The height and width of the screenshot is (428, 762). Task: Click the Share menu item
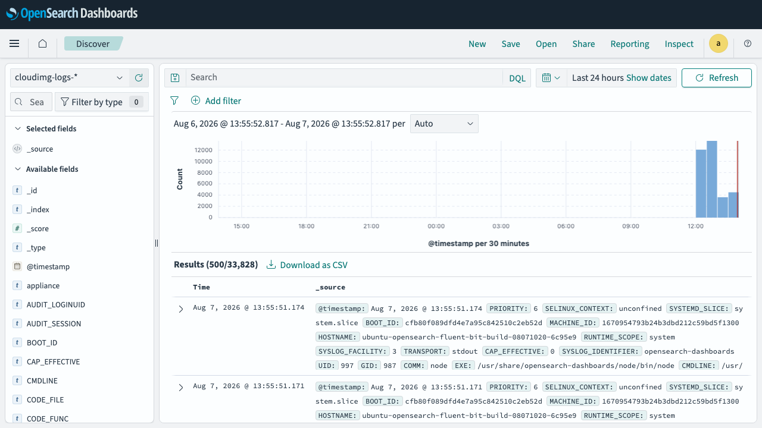pyautogui.click(x=584, y=44)
